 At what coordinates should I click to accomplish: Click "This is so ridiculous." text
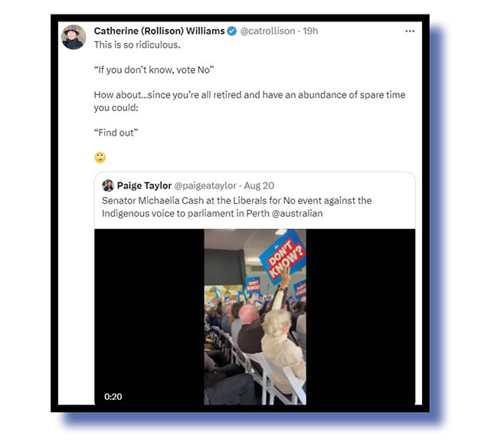click(137, 45)
